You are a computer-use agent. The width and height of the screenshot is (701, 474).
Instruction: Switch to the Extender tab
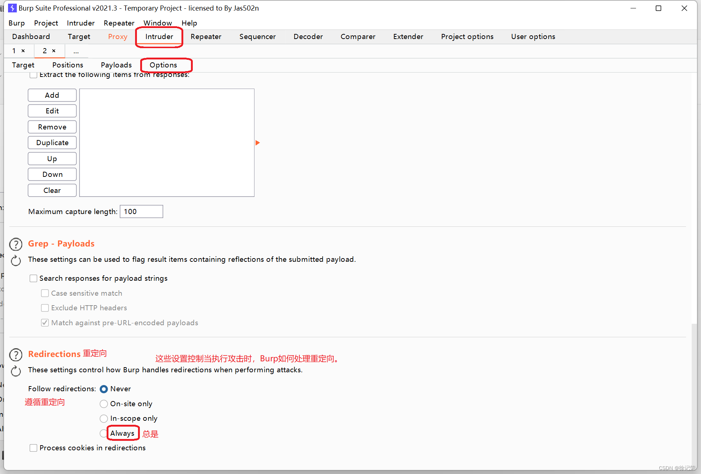408,36
